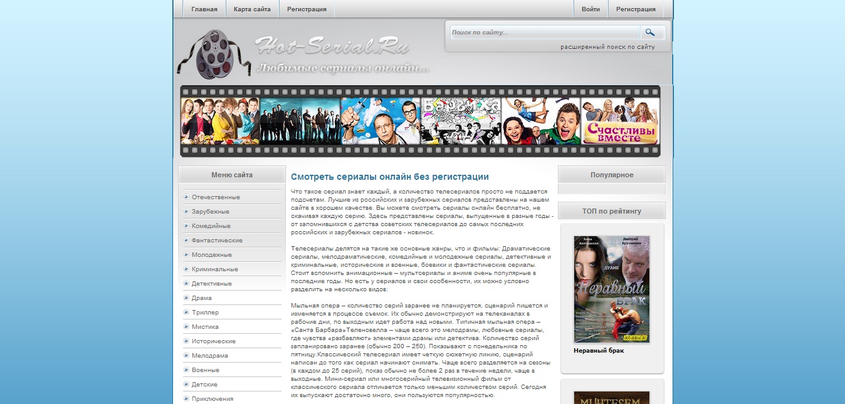This screenshot has height=404, width=845.
Task: Click the ТОП по рейтингу header
Action: (612, 211)
